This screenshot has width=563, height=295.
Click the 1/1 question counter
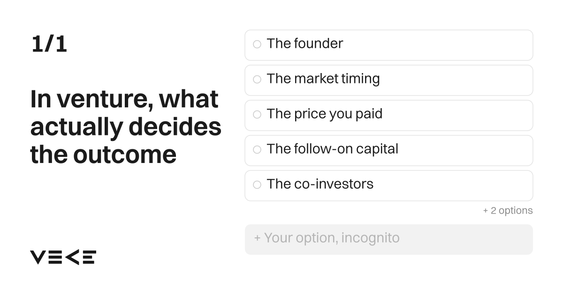pos(49,44)
